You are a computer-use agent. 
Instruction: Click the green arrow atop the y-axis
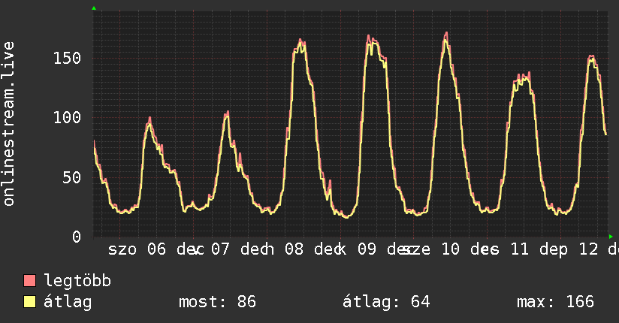(x=94, y=8)
